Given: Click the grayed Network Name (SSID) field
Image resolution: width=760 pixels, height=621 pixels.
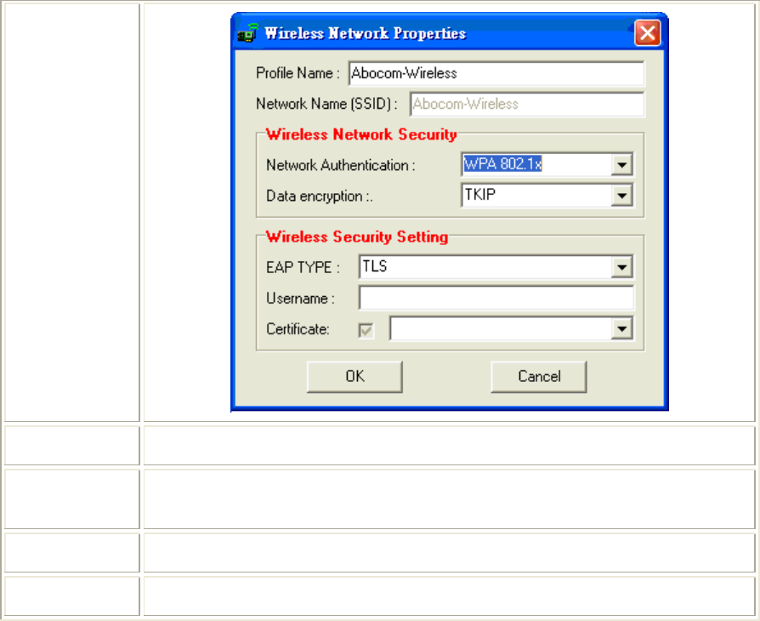Looking at the screenshot, I should click(527, 104).
